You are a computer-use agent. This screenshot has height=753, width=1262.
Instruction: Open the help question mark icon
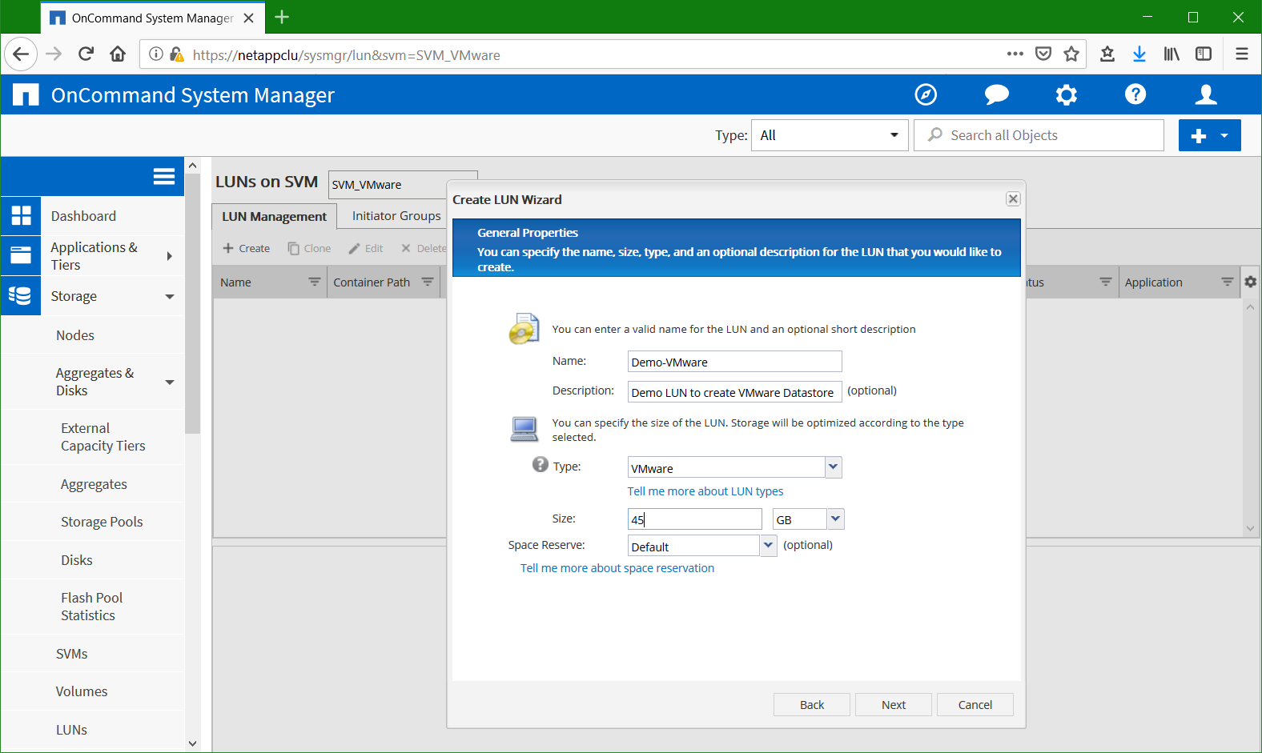pos(1135,94)
